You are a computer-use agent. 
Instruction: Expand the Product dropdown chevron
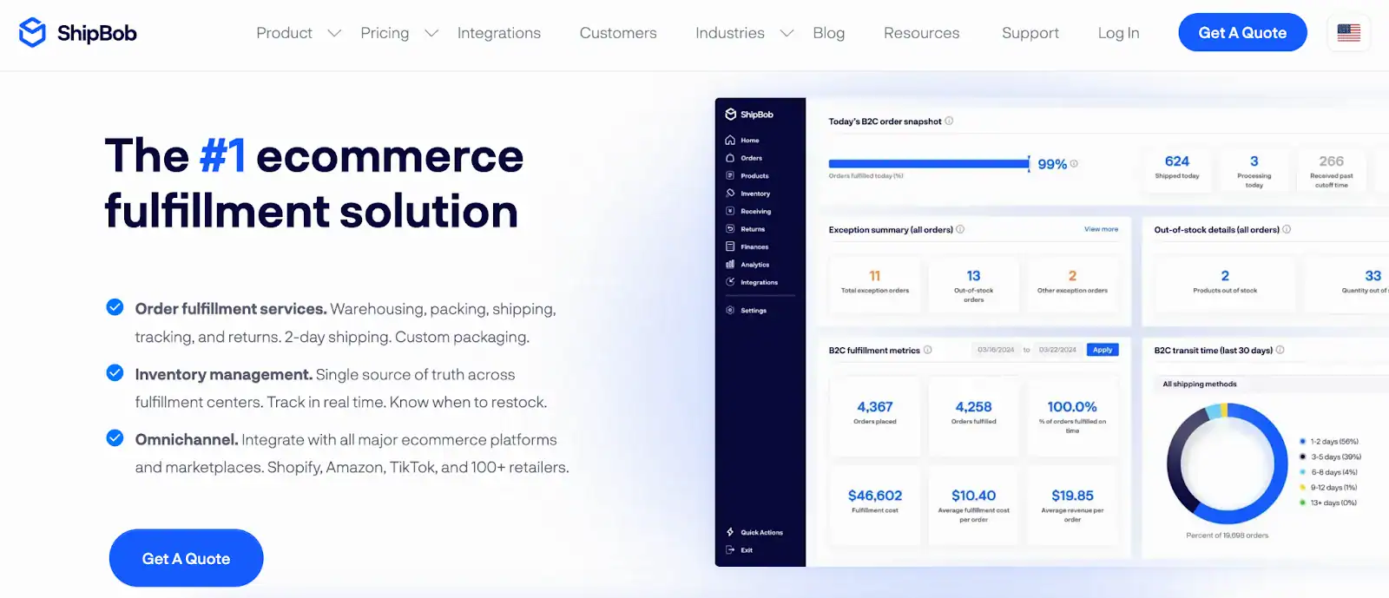click(334, 33)
